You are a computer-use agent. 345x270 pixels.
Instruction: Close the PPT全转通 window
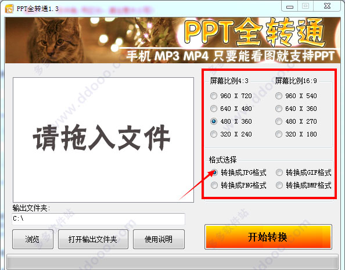click(327, 6)
